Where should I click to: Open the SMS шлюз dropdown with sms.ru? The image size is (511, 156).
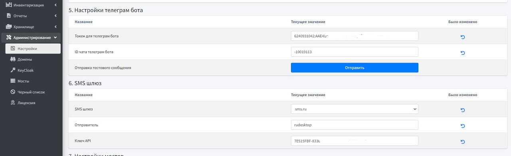[x=355, y=109]
